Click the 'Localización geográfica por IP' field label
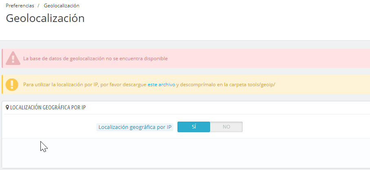The image size is (370, 170). pyautogui.click(x=135, y=127)
